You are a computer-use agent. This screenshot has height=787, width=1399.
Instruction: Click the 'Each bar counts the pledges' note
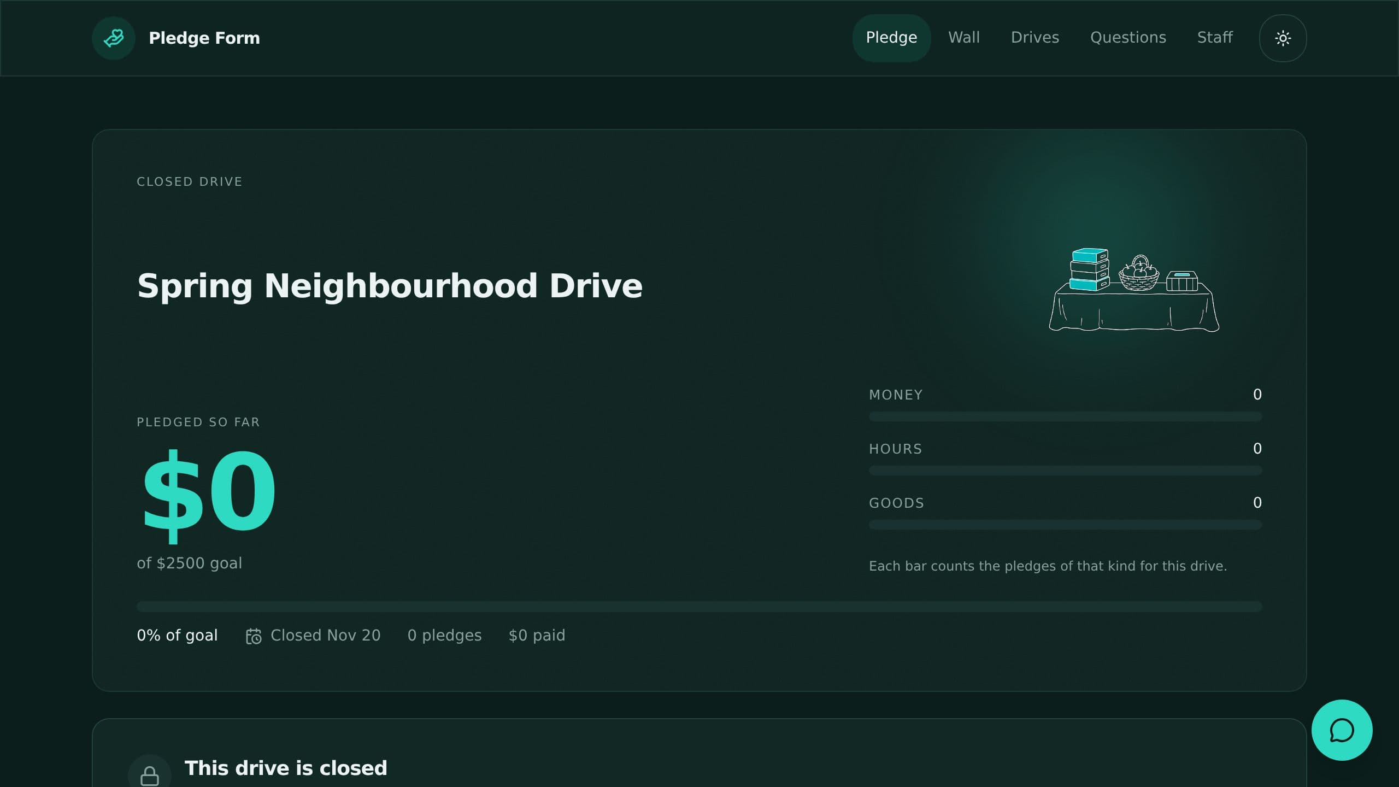1048,566
